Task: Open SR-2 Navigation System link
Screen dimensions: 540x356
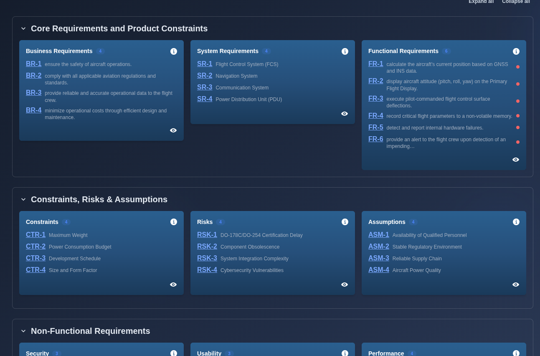Action: pyautogui.click(x=205, y=76)
